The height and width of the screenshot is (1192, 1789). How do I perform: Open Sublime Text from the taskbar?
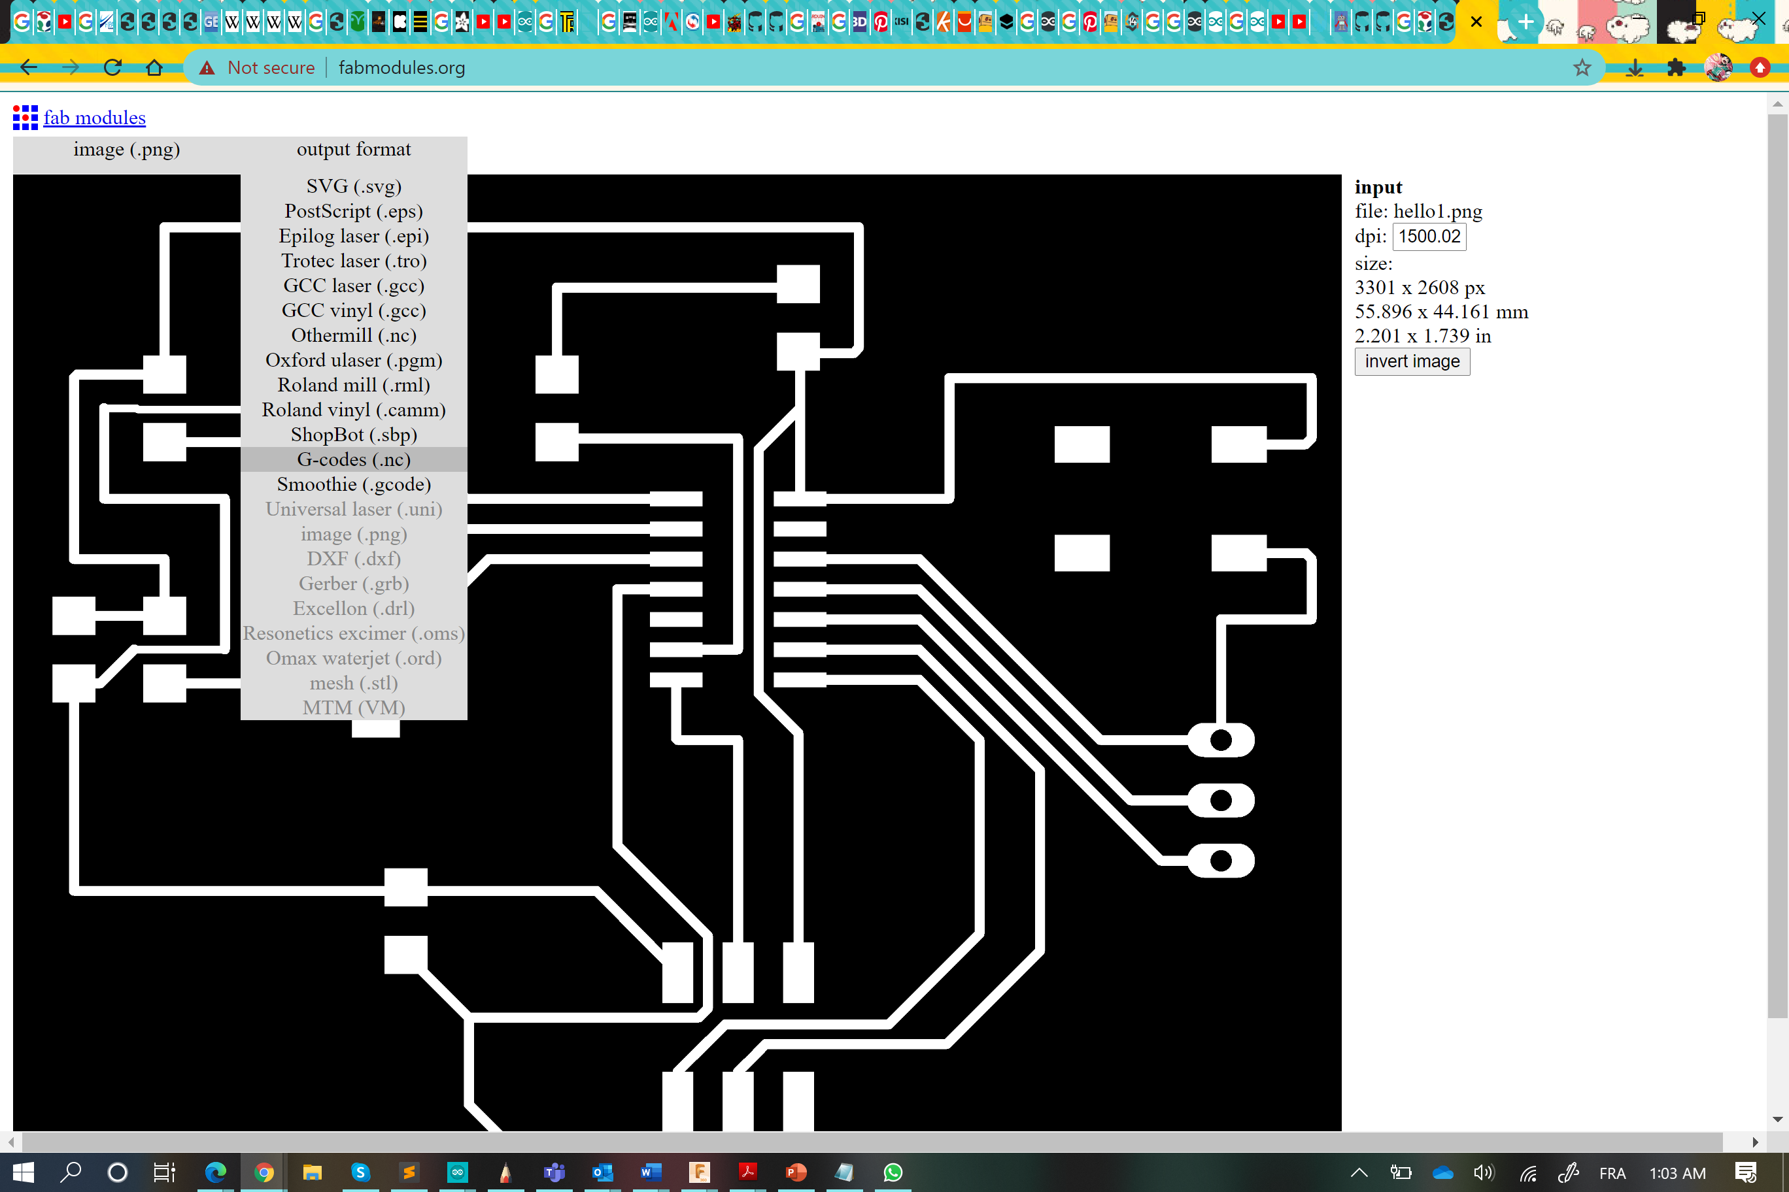409,1172
